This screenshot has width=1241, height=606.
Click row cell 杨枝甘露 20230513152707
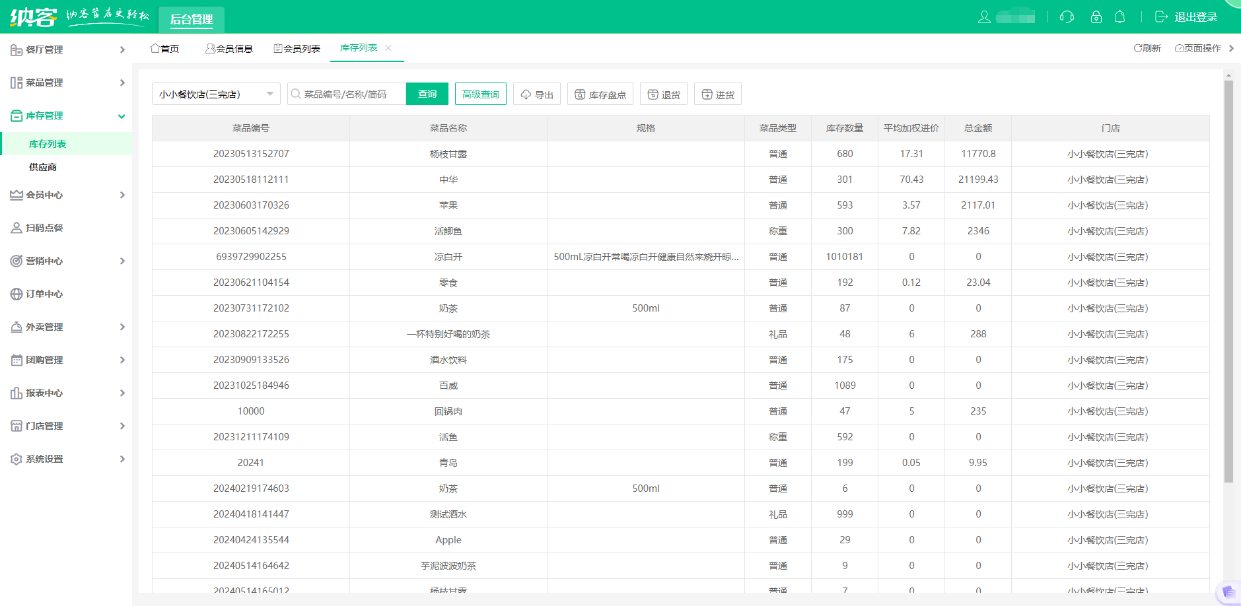(x=251, y=154)
